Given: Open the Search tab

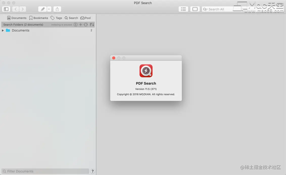Looking at the screenshot, I should 71,18.
